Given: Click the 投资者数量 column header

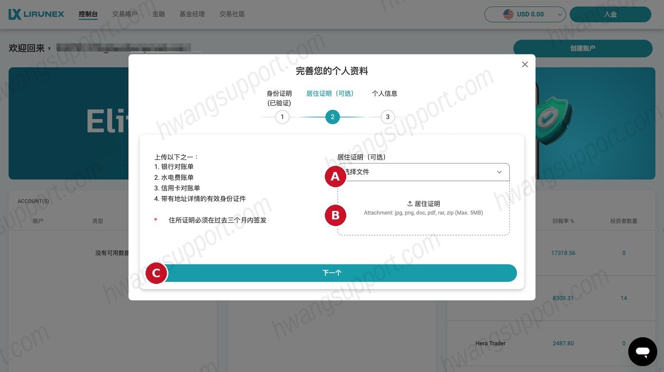Looking at the screenshot, I should (624, 221).
